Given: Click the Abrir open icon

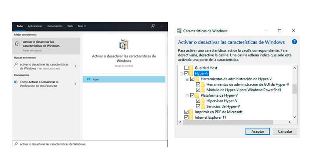Looking at the screenshot, I should [x=89, y=79].
